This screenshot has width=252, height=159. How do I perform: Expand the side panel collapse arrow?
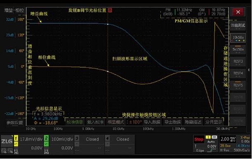tap(249, 70)
